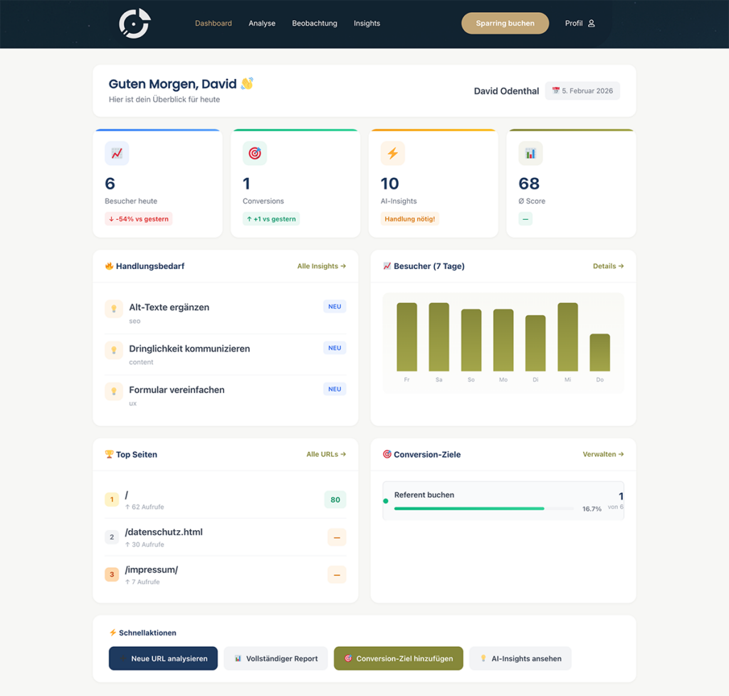Viewport: 729px width, 696px height.
Task: Click the lightning bolt icon on AI-Insights card
Action: 392,153
